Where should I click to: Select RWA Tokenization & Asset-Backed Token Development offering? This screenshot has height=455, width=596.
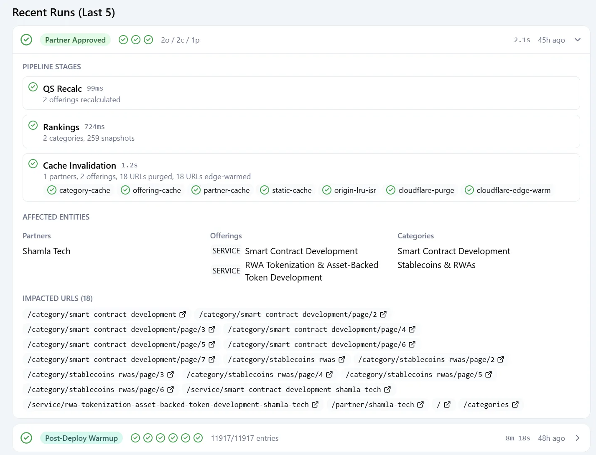[311, 271]
